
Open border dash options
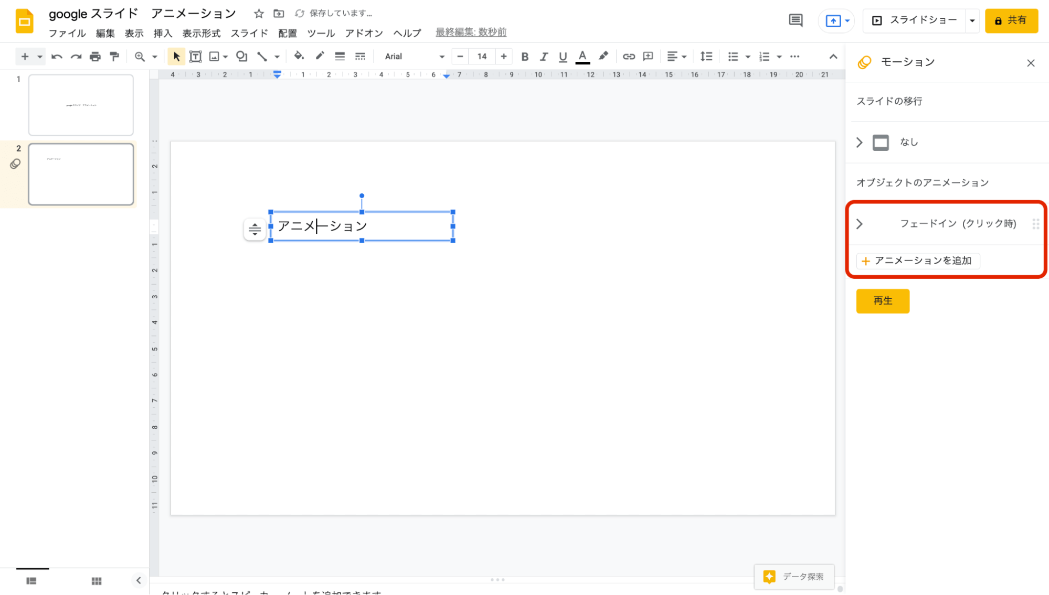click(x=360, y=57)
